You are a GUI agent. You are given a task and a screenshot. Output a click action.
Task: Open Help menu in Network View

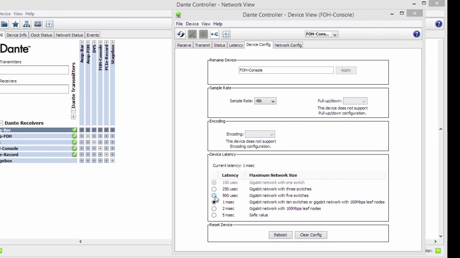[x=30, y=14]
